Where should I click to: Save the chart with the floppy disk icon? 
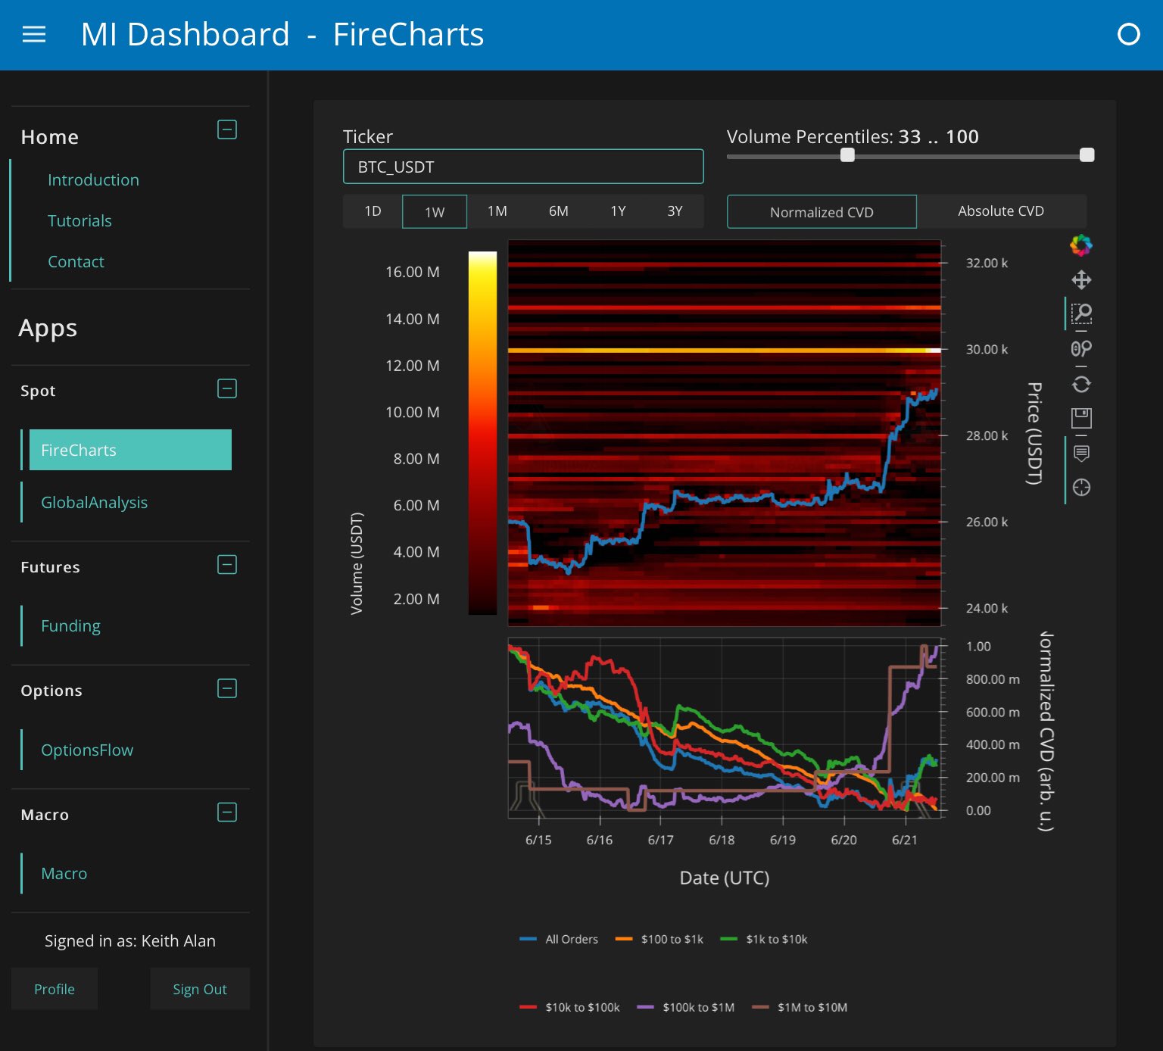1080,418
